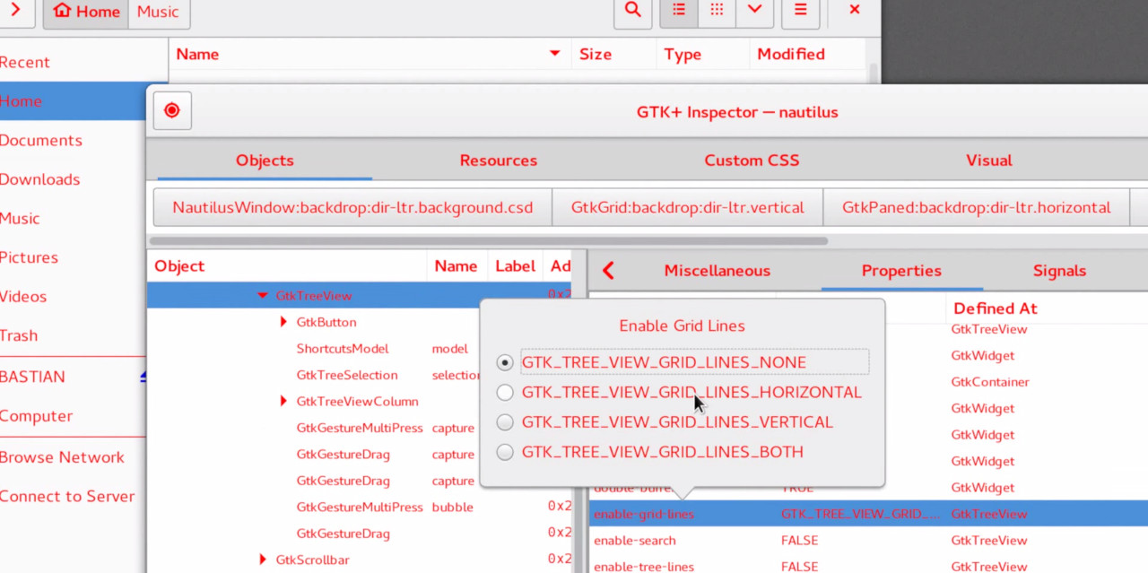Switch to the Signals tab
This screenshot has width=1148, height=573.
1059,270
